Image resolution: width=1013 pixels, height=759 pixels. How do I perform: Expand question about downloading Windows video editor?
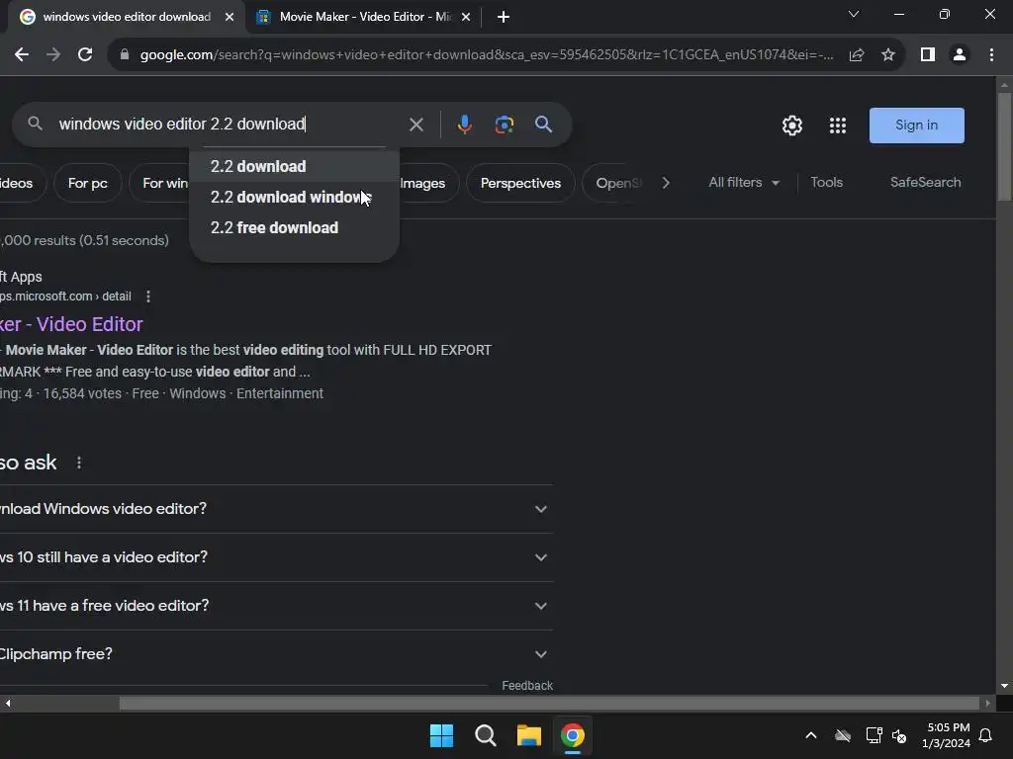tap(277, 509)
